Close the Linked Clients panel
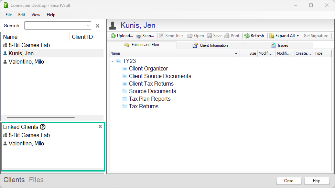This screenshot has width=335, height=188. [100, 126]
